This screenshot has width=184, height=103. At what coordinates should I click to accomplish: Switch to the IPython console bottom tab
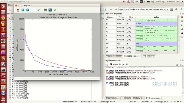point(153,98)
